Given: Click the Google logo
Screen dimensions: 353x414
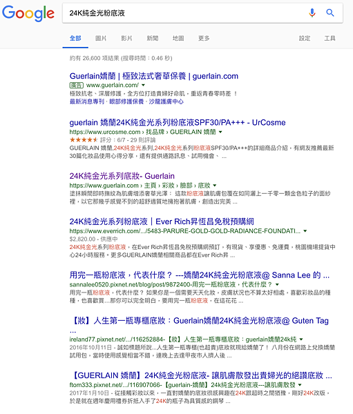Looking at the screenshot, I should point(28,13).
